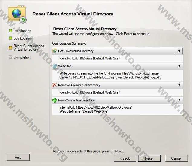Viewport: 192px width, 166px height.
Task: Click the InternalUrl value line
Action: coord(96,107)
